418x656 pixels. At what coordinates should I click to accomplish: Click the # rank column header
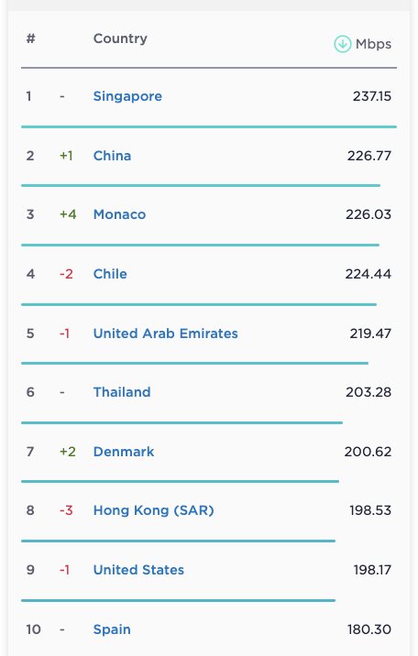click(x=30, y=38)
